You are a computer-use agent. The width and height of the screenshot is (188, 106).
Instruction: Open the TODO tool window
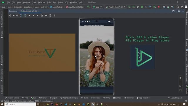pyautogui.click(x=106, y=98)
